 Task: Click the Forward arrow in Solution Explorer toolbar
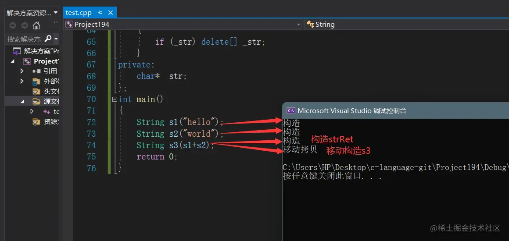click(x=25, y=25)
